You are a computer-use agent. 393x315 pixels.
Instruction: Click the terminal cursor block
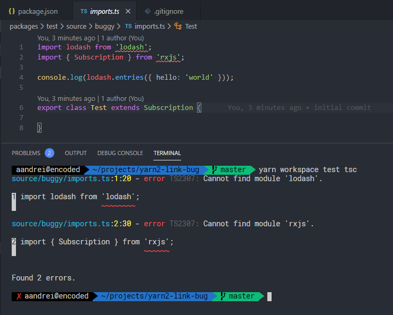[x=269, y=296]
